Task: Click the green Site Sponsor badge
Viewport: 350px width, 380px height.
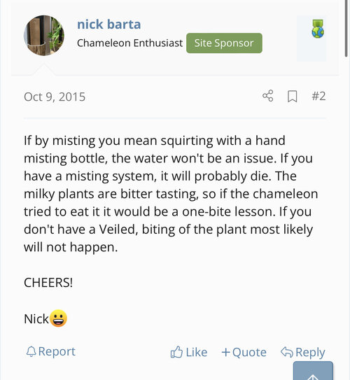Action: (224, 43)
